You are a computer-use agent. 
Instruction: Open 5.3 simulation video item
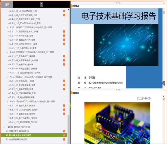click(16, 139)
